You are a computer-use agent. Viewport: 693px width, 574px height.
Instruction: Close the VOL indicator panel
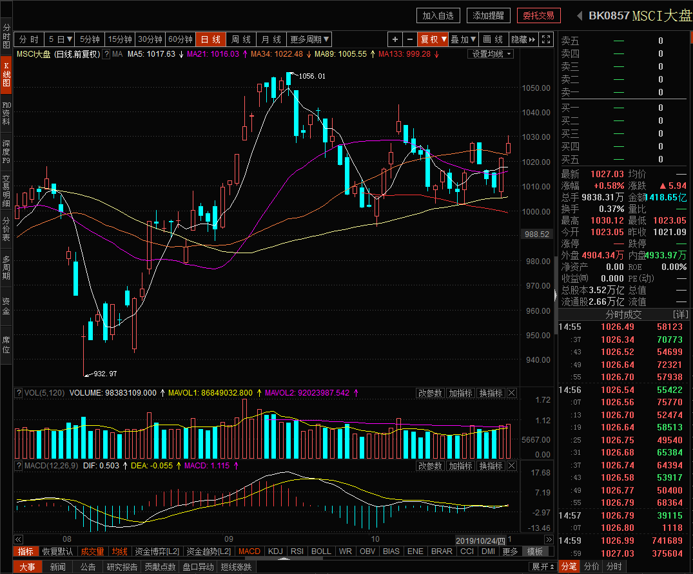[x=512, y=393]
